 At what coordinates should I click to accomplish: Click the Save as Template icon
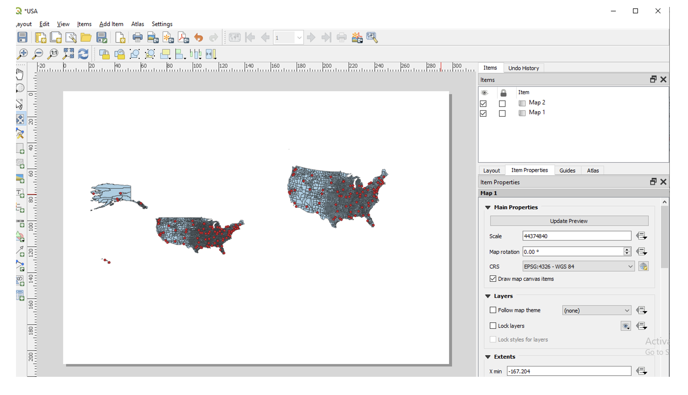pos(102,37)
